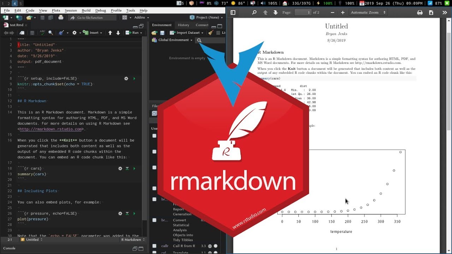Toggle sidebar in the PDF viewer
The width and height of the screenshot is (452, 254).
coord(233,12)
